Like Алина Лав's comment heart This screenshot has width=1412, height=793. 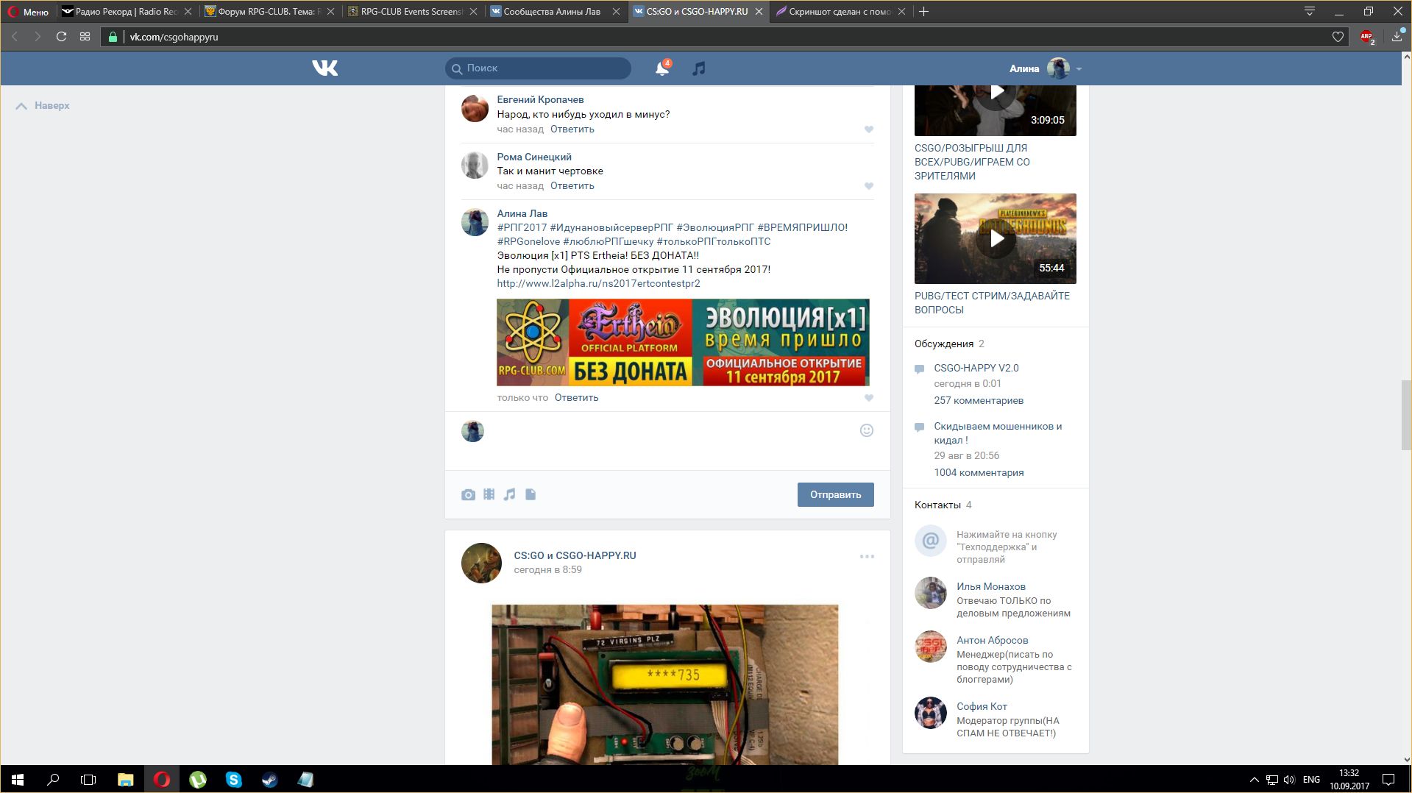869,398
